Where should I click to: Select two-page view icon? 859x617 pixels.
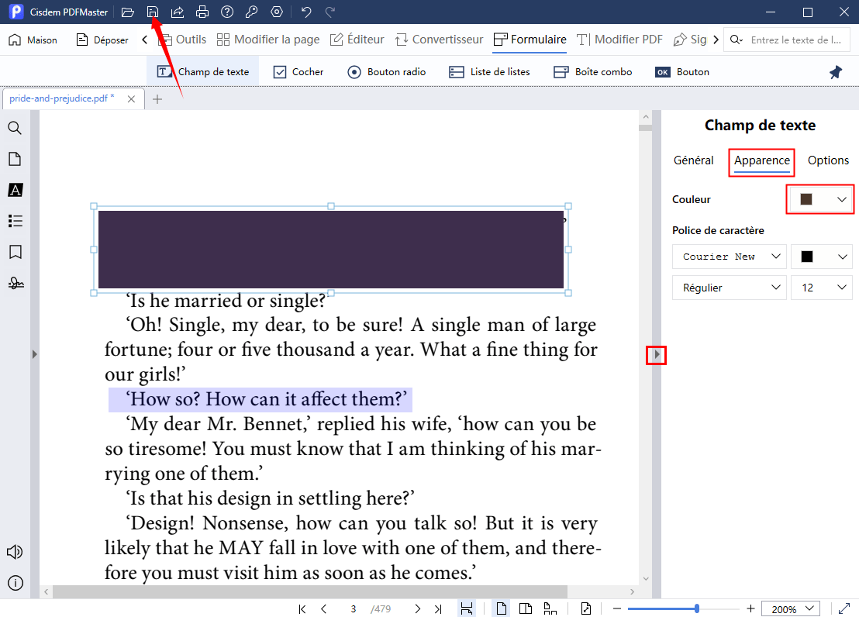[526, 608]
